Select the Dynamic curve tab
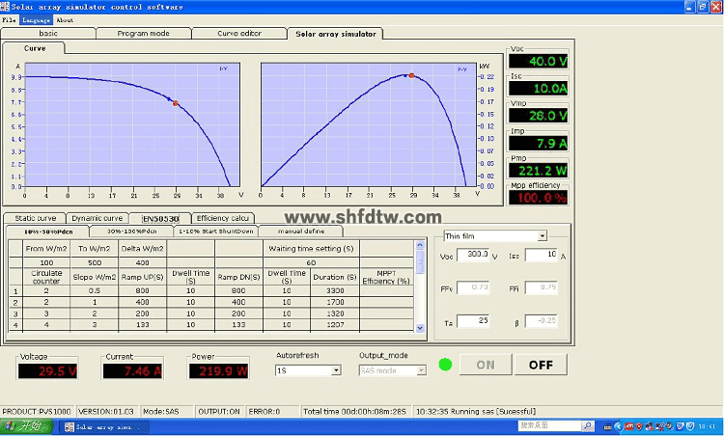Image resolution: width=724 pixels, height=436 pixels. (97, 218)
